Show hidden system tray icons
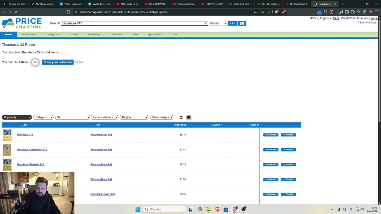The image size is (381, 214). coord(332,209)
